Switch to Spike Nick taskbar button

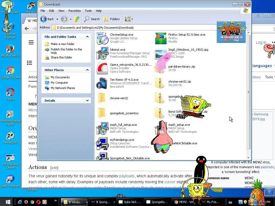click(130, 202)
